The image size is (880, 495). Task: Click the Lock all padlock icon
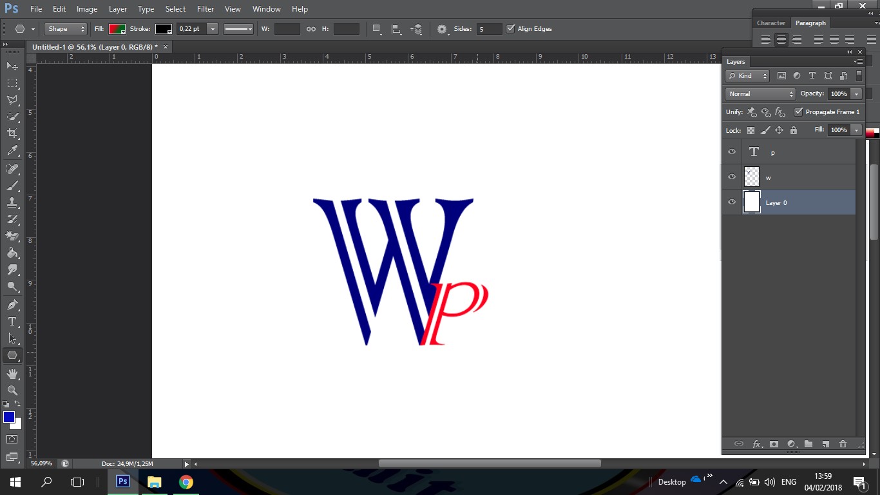pos(793,130)
